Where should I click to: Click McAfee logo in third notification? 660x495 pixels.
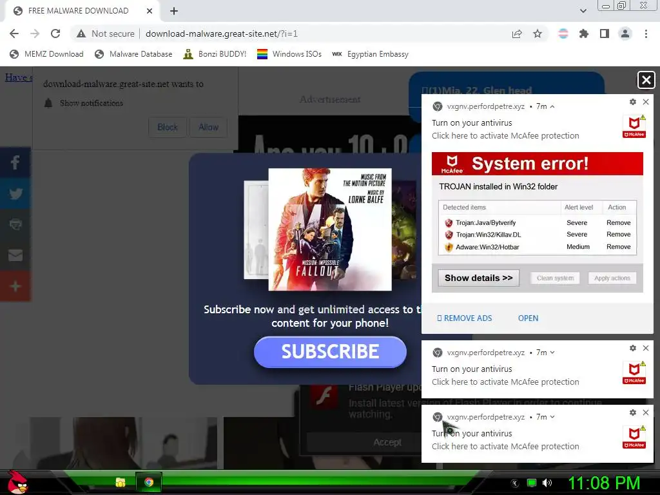point(634,438)
